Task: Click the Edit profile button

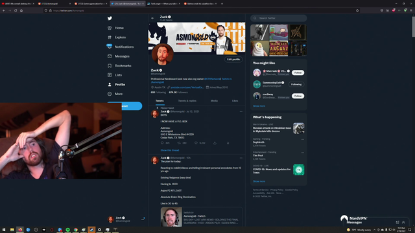Action: [x=233, y=59]
